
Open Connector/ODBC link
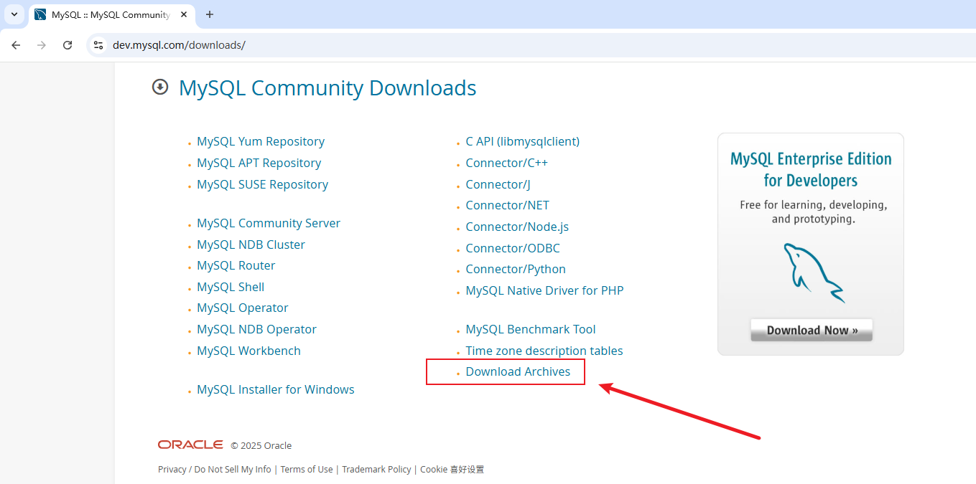pyautogui.click(x=513, y=249)
